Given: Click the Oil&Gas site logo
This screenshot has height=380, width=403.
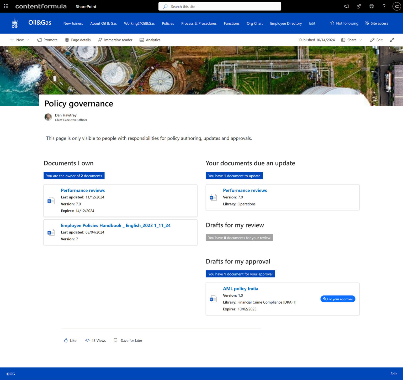Looking at the screenshot, I should (x=15, y=23).
